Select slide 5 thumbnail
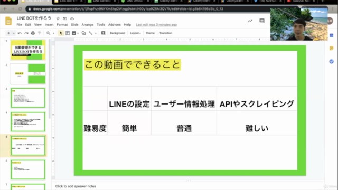Image resolution: width=338 pixels, height=190 pixels. 28,146
